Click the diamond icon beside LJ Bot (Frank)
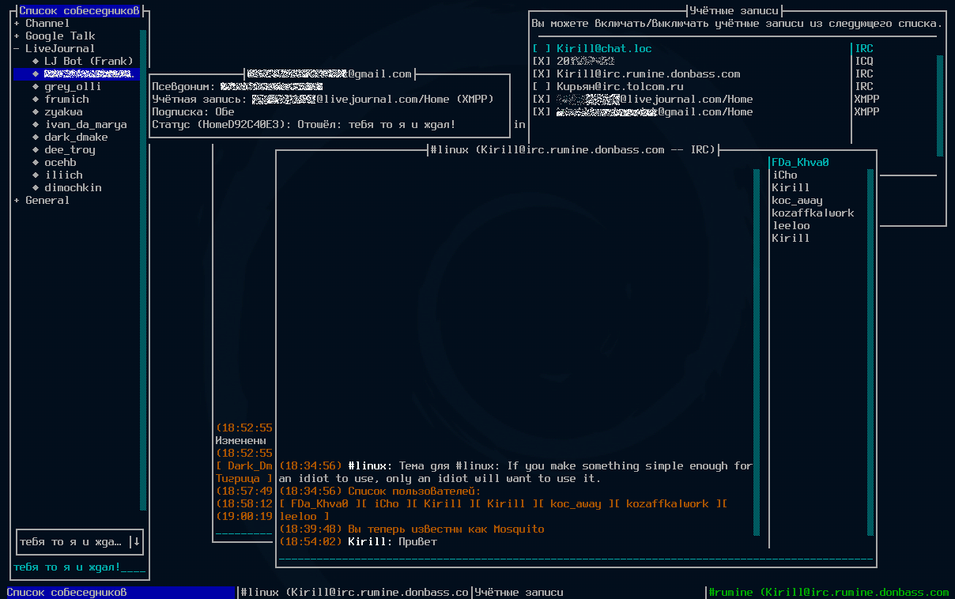Viewport: 955px width, 599px height. click(36, 61)
